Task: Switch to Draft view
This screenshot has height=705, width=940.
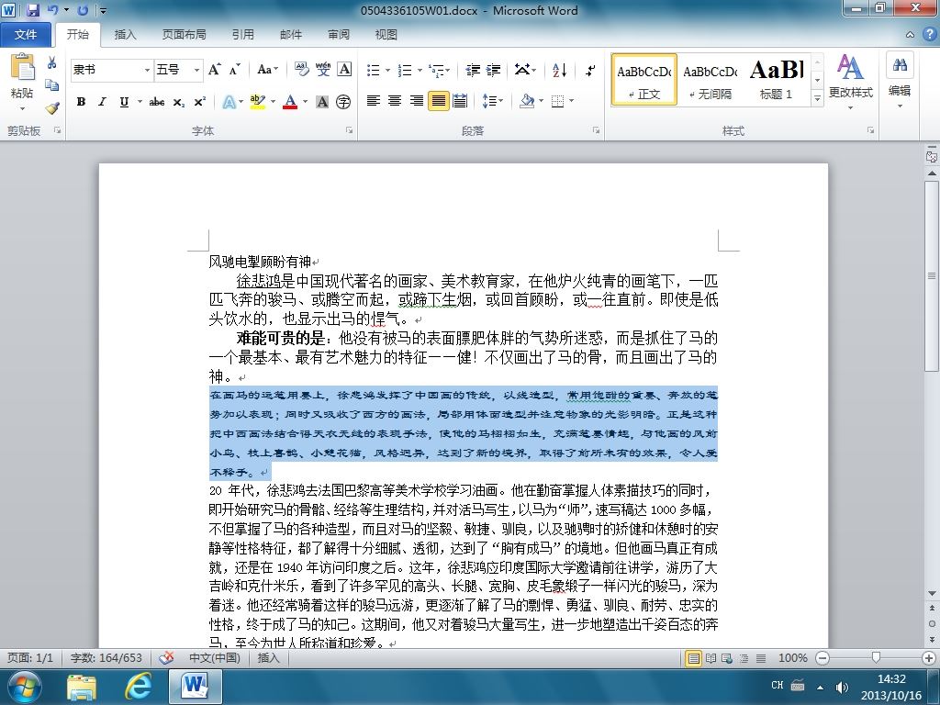Action: coord(761,658)
